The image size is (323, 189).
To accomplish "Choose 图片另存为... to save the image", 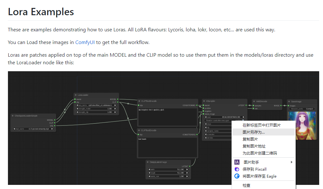I will click(264, 132).
